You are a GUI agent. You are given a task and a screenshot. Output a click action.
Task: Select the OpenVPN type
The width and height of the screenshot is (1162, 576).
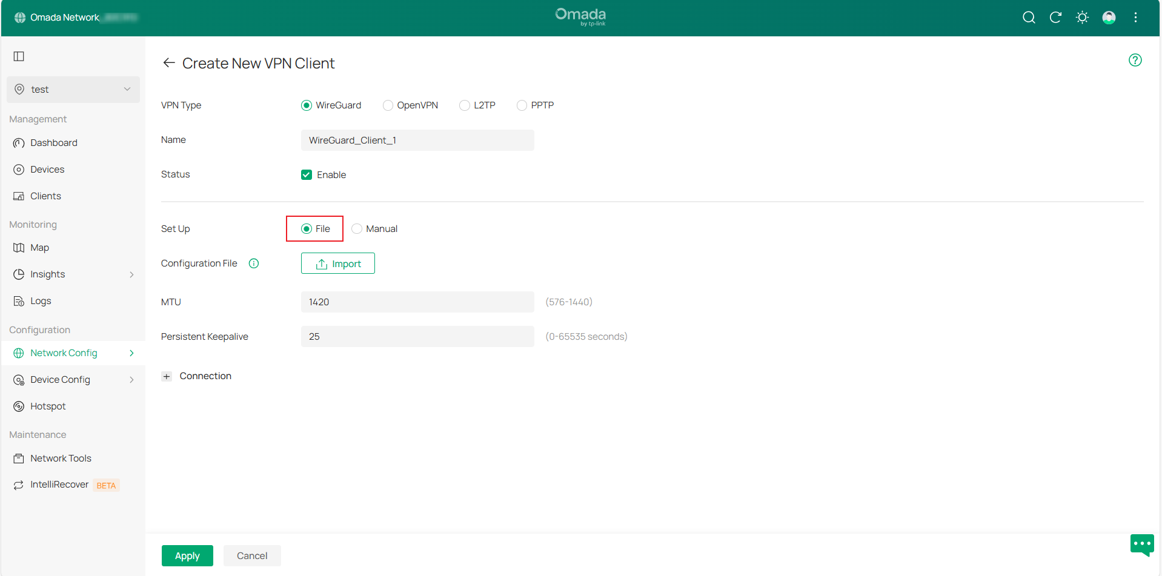click(388, 105)
